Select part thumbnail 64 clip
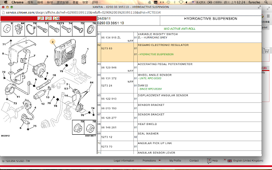This screenshot has width=272, height=170. [x=19, y=29]
